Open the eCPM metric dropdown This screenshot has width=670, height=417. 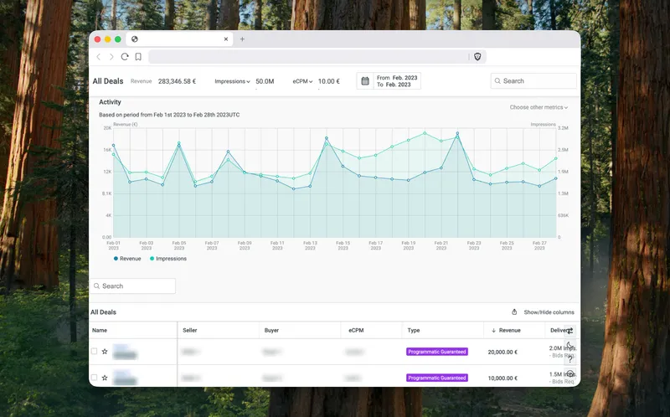(x=302, y=81)
